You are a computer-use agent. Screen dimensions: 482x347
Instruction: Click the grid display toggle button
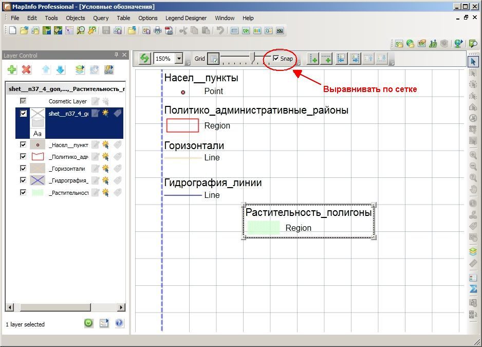(x=213, y=59)
